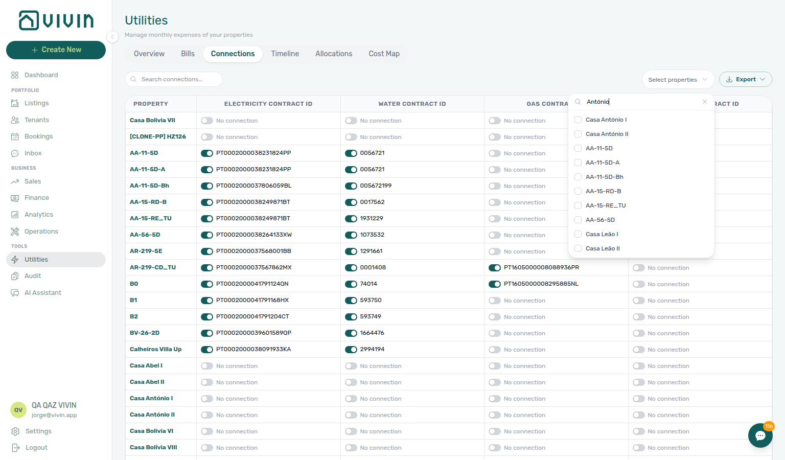785x460 pixels.
Task: Open the Select properties dropdown
Action: click(678, 79)
